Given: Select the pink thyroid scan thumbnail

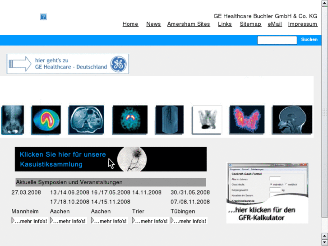Looking at the screenshot, I should coord(247,120).
